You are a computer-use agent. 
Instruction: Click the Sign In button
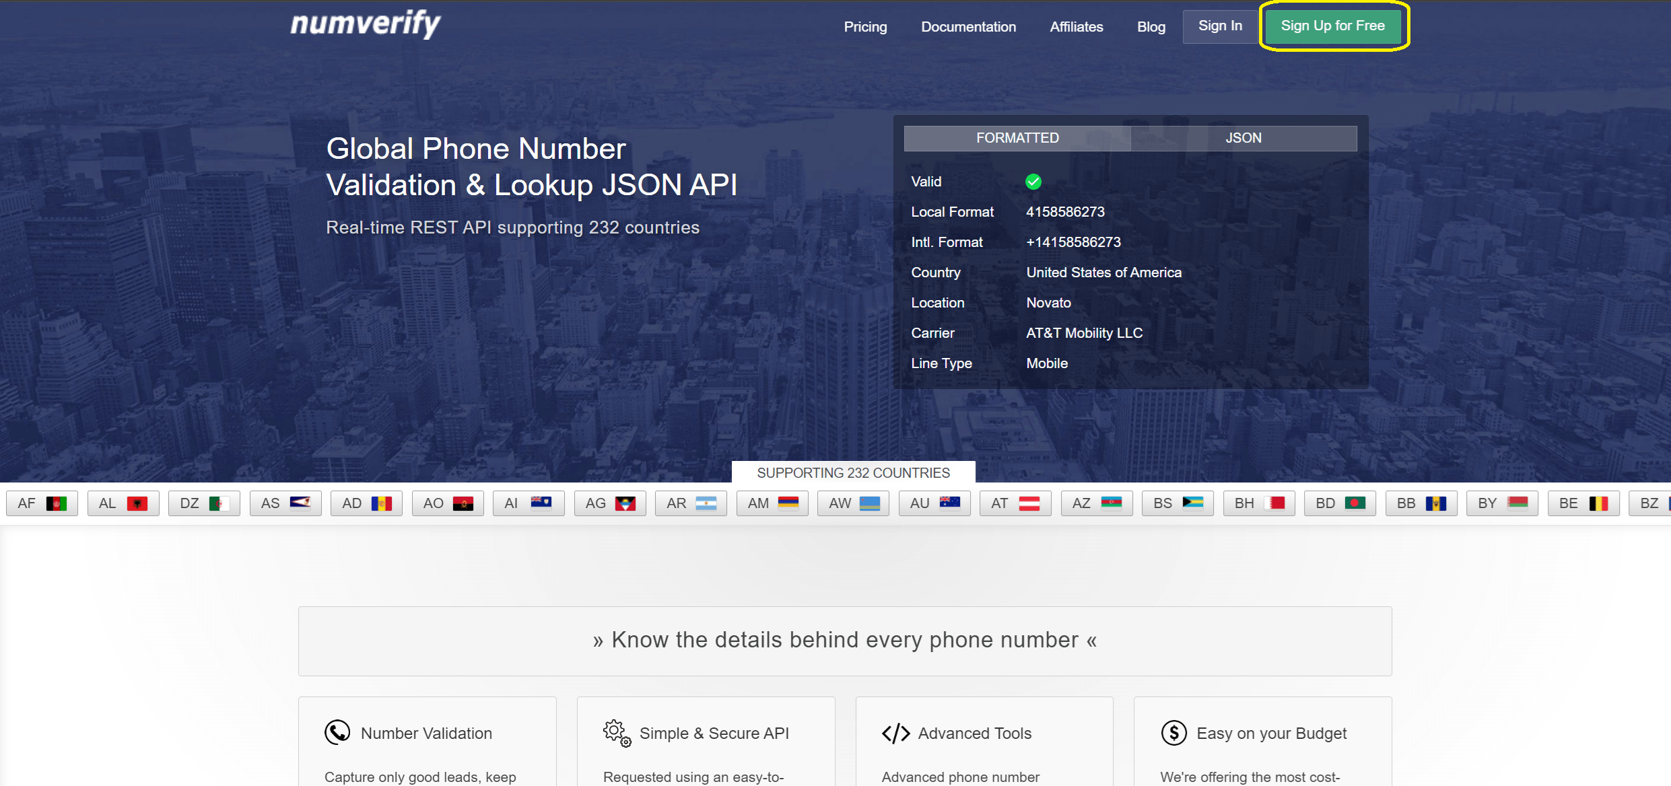point(1219,26)
